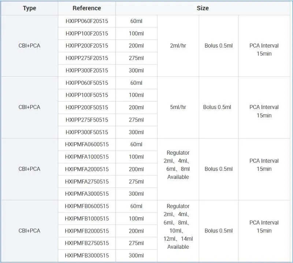Click reference code HXIPMFA2000515

pyautogui.click(x=87, y=169)
